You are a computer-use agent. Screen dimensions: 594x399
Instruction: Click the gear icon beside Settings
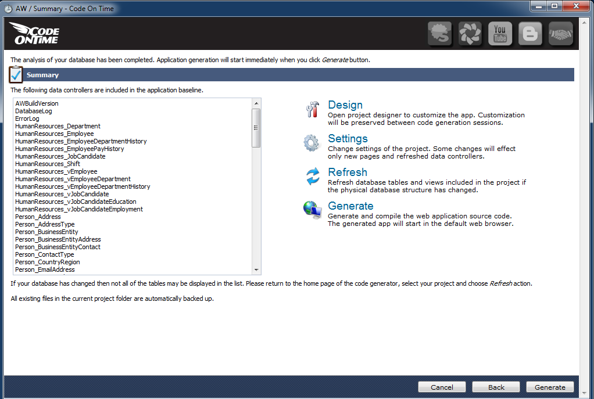point(312,143)
